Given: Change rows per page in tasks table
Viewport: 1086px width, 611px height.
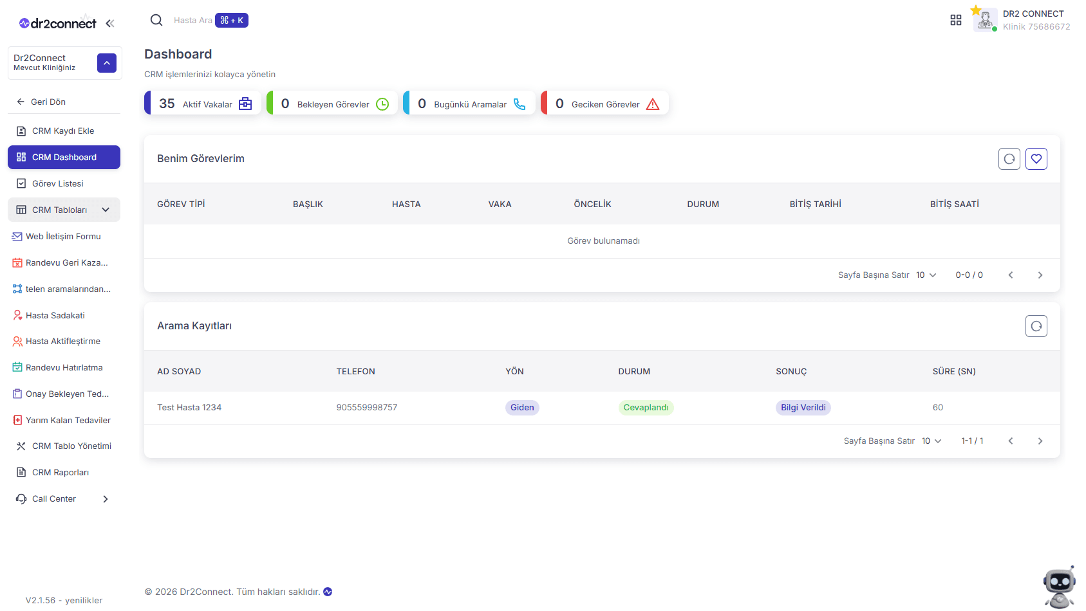Looking at the screenshot, I should point(926,275).
